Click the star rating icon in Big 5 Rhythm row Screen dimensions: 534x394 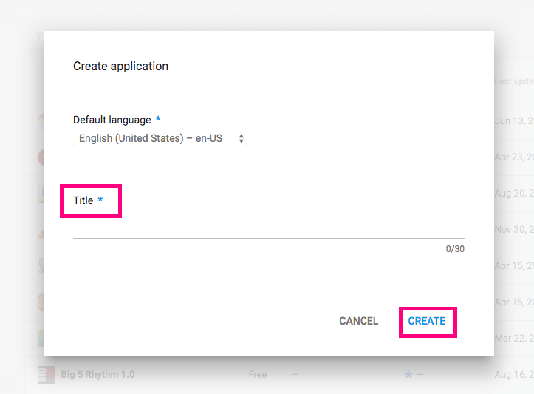pyautogui.click(x=408, y=375)
